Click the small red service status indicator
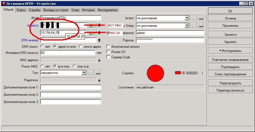Image resolution: width=255 pixels, height=132 pixels. coord(178,73)
